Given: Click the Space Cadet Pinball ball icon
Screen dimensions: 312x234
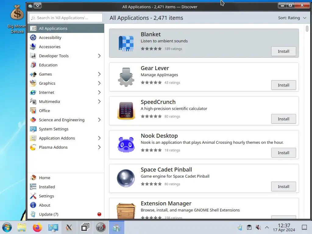Looking at the screenshot, I should (126, 178).
